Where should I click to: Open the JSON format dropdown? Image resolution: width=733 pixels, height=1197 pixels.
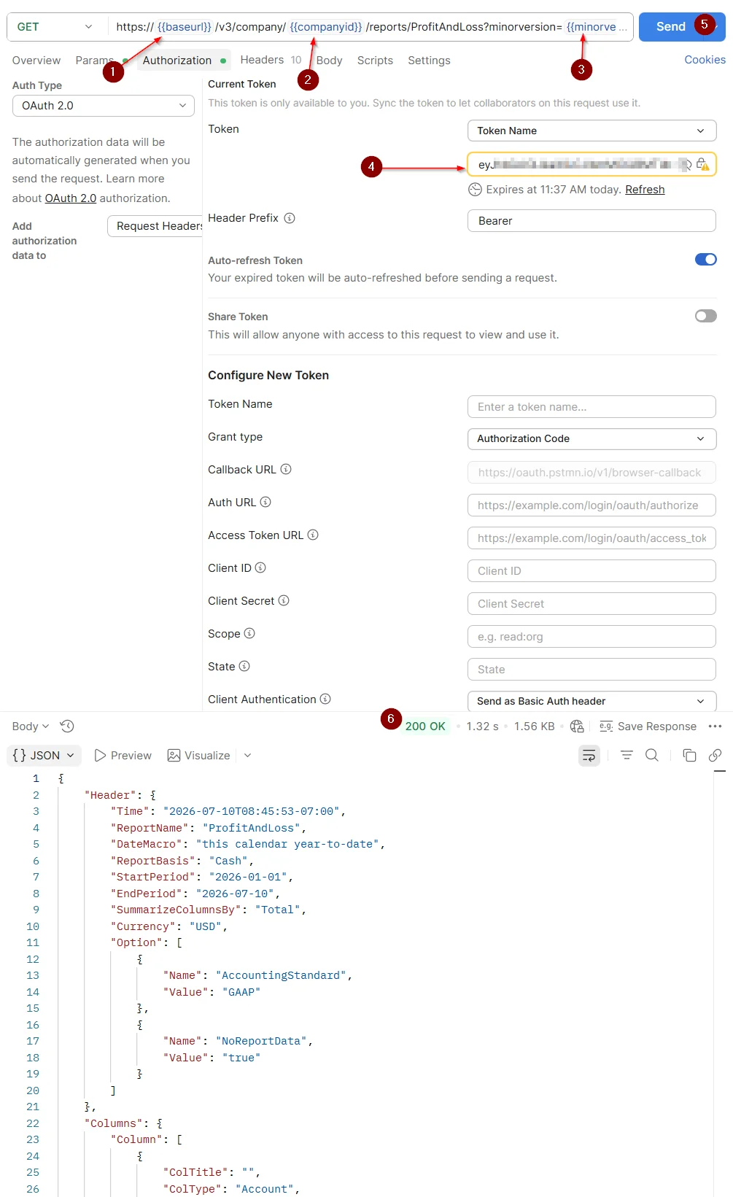44,756
